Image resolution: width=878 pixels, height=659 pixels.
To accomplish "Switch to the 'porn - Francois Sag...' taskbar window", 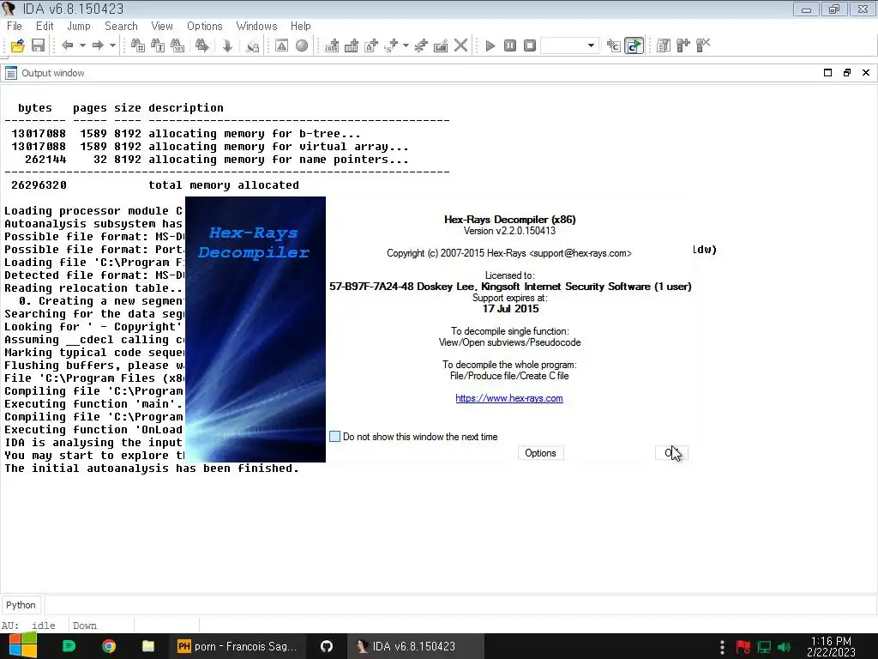I will point(240,646).
